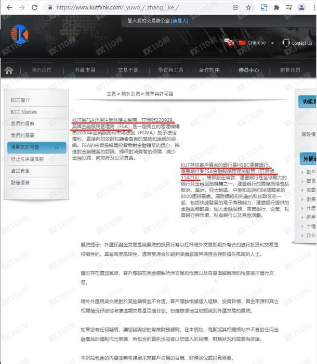Click the headset Contact Us icon
The width and height of the screenshot is (317, 364).
click(x=286, y=43)
